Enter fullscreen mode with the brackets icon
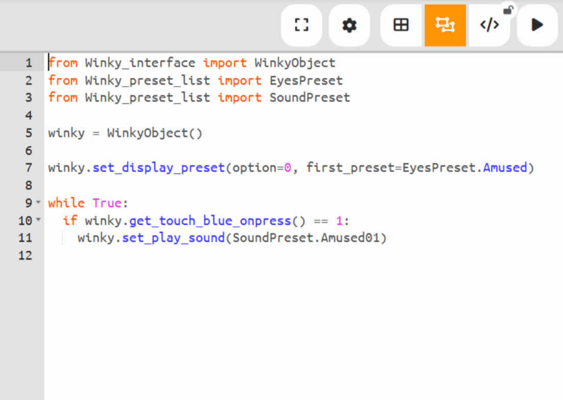Viewport: 563px width, 400px height. [301, 25]
